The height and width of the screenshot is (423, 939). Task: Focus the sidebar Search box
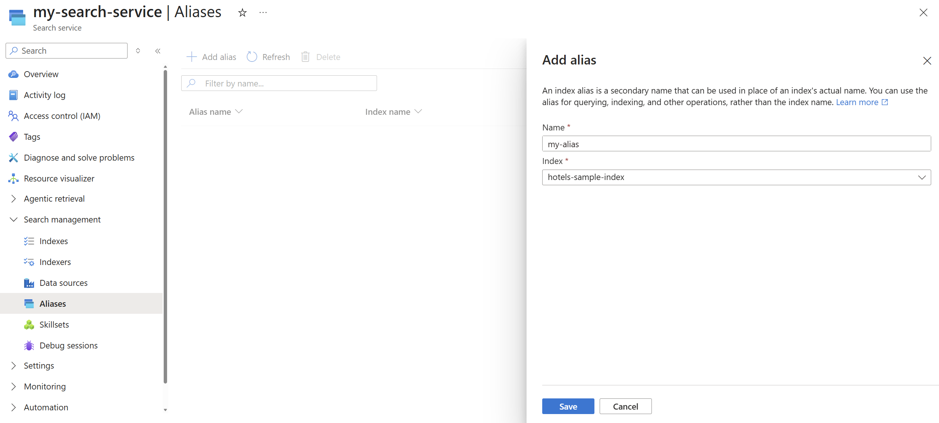pos(66,51)
